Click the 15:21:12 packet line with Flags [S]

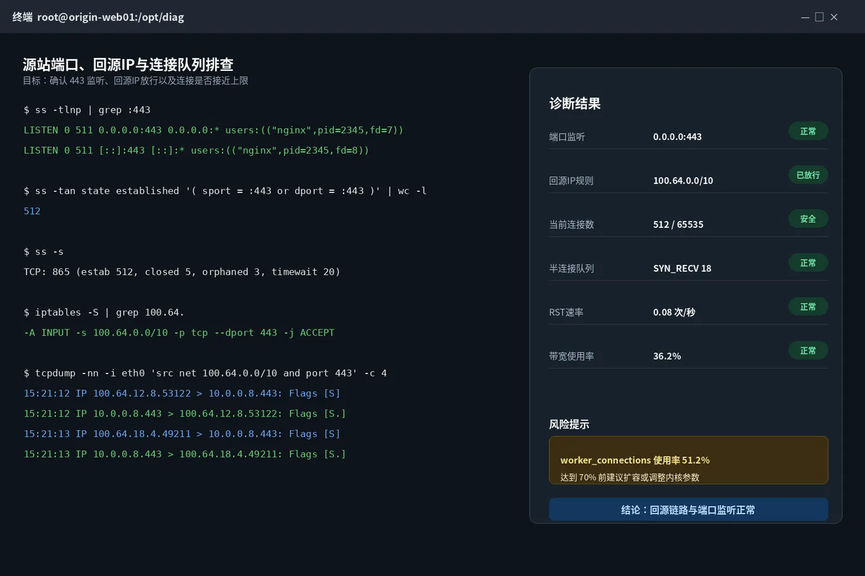pyautogui.click(x=182, y=393)
